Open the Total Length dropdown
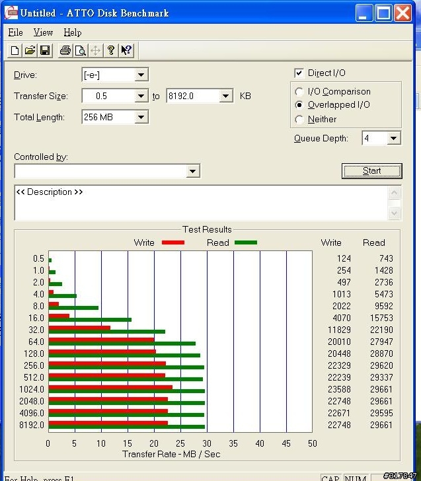Image resolution: width=421 pixels, height=481 pixels. 141,117
